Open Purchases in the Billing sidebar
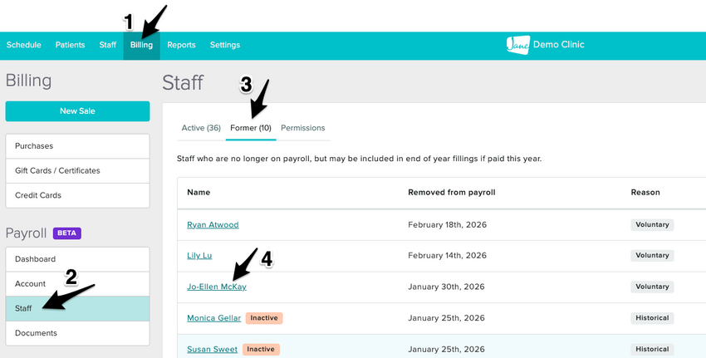Viewport: 706px width, 358px height. (x=77, y=146)
